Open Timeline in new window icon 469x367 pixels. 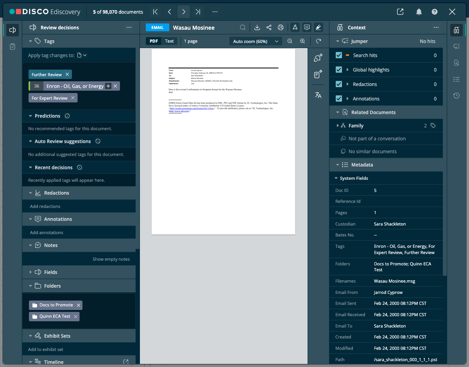tap(126, 362)
